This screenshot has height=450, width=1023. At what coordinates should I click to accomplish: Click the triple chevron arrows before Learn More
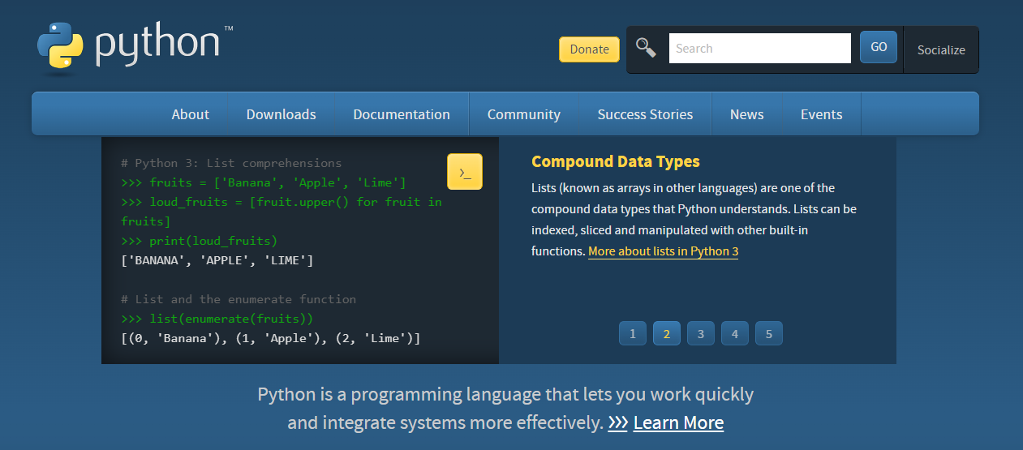(617, 422)
